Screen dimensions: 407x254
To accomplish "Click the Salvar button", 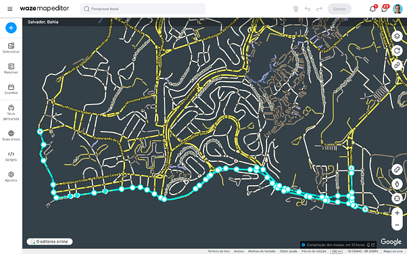I will pyautogui.click(x=339, y=9).
